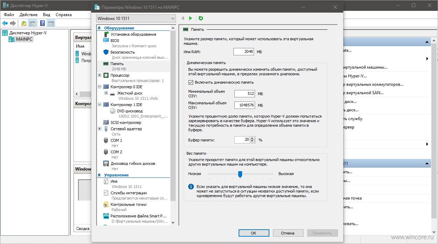Select the Дисковод гибких дисков floppy icon
The height and width of the screenshot is (244, 438).
(x=106, y=163)
